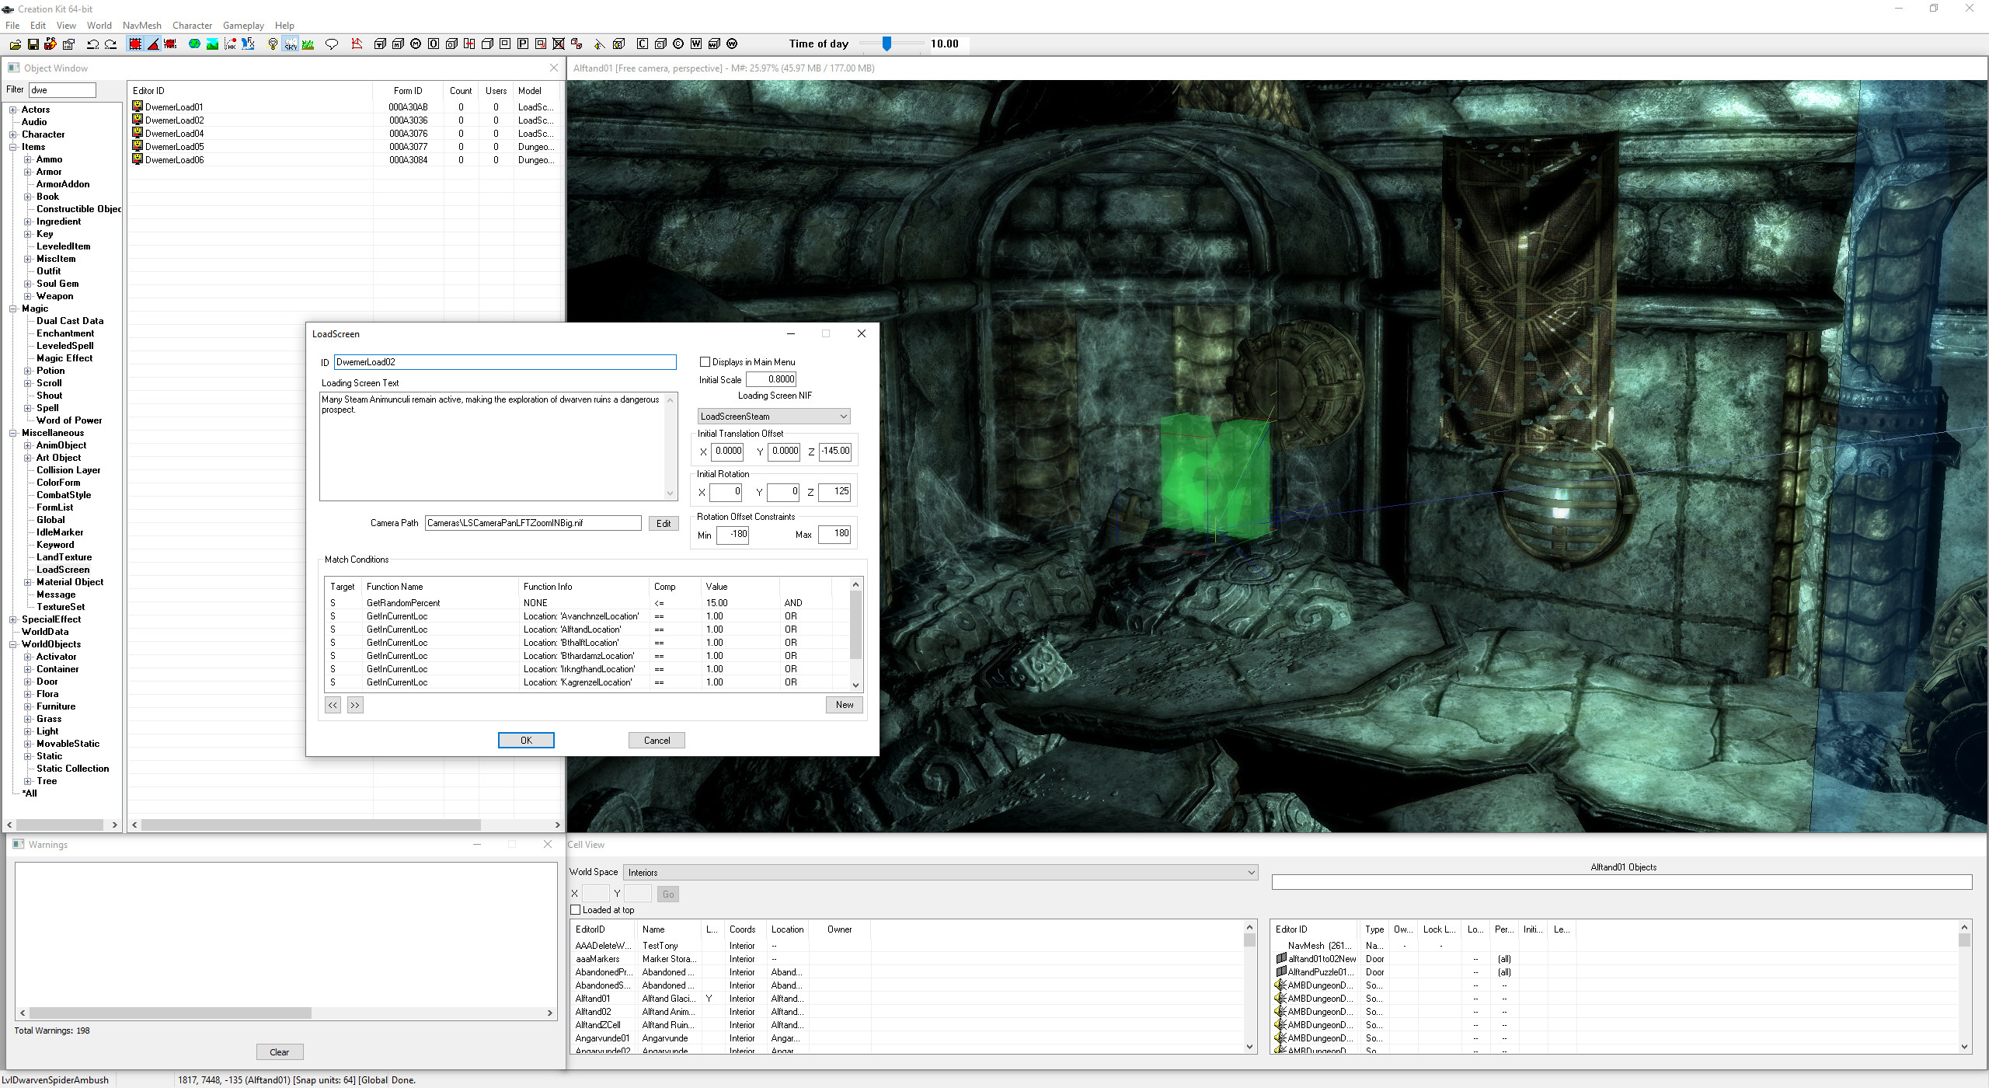Select the Landscape Editing tool

point(211,44)
